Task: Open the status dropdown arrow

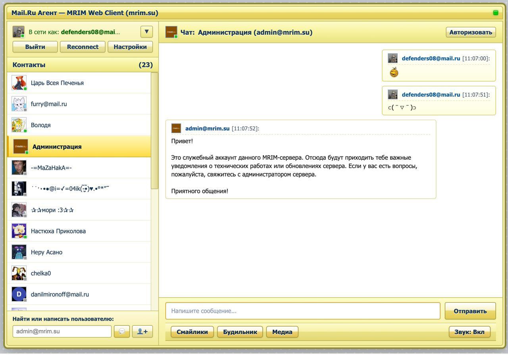Action: [146, 32]
